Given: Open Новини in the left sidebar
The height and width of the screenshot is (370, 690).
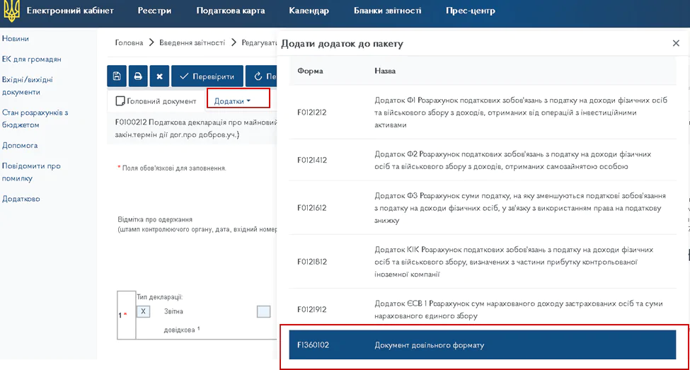Looking at the screenshot, I should (16, 39).
